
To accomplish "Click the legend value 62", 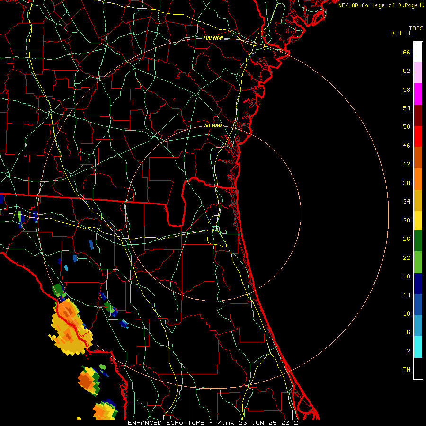I will [x=407, y=71].
